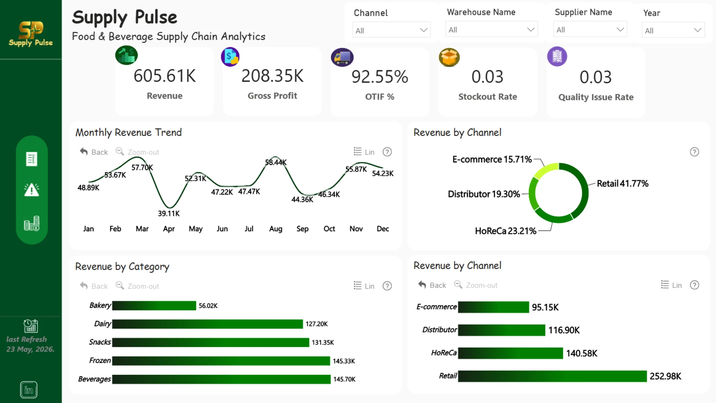Click Back on Revenue by Channel bars
Viewport: 716px width, 403px height.
pos(432,285)
